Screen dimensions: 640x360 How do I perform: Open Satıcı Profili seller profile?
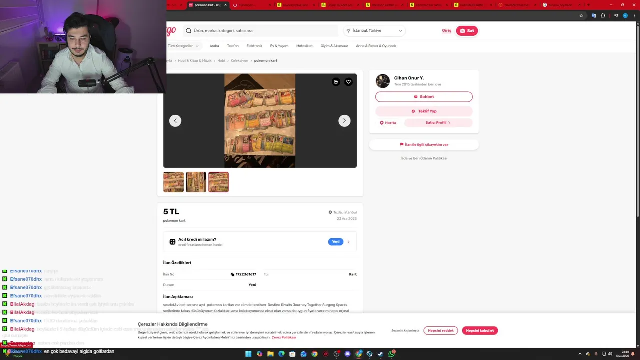[438, 123]
